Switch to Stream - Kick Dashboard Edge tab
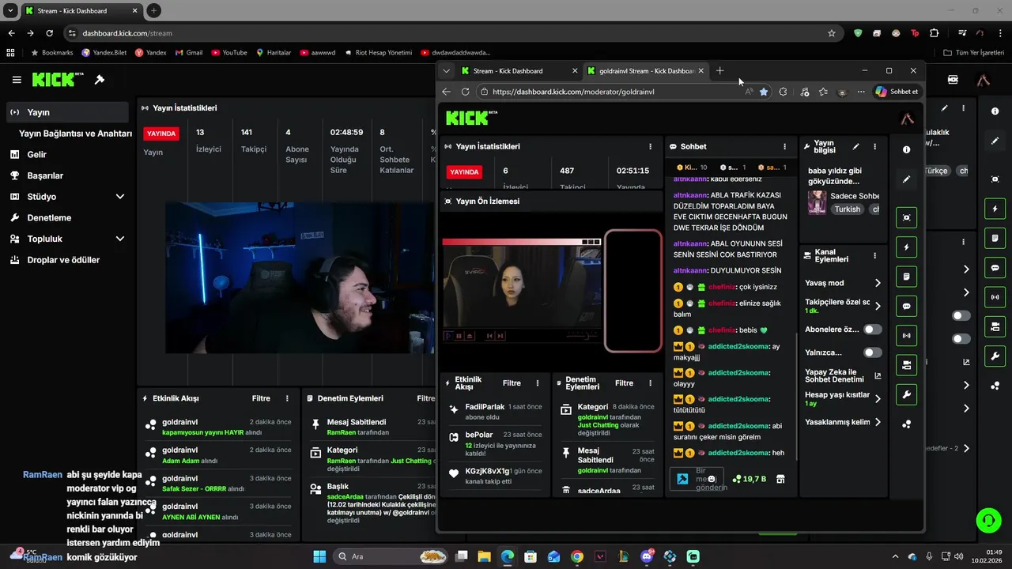The height and width of the screenshot is (569, 1012). [518, 71]
